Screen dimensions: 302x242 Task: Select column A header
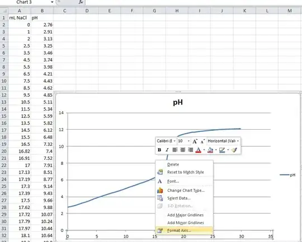(x=19, y=11)
